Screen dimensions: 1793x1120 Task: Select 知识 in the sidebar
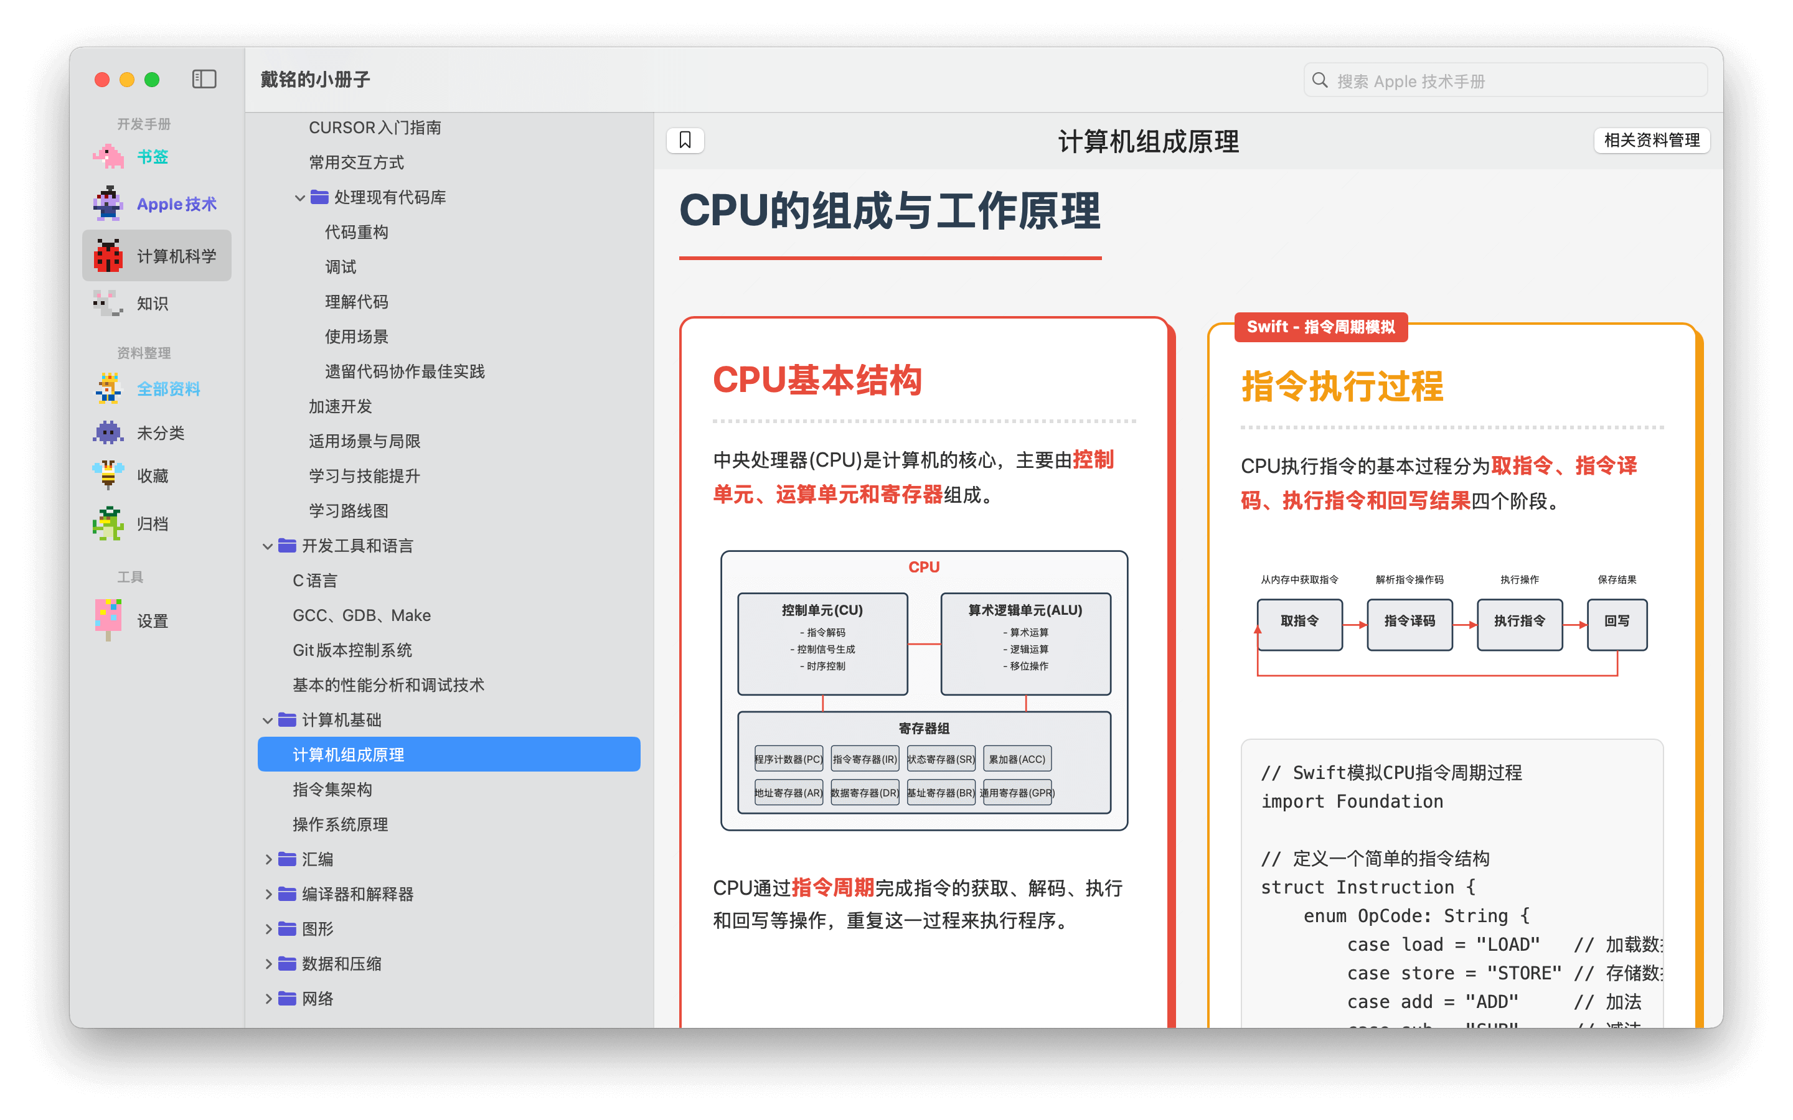tap(153, 303)
